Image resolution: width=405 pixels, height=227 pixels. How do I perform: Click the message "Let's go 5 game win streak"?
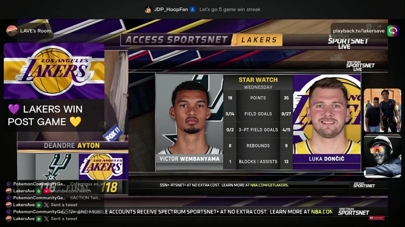[230, 9]
